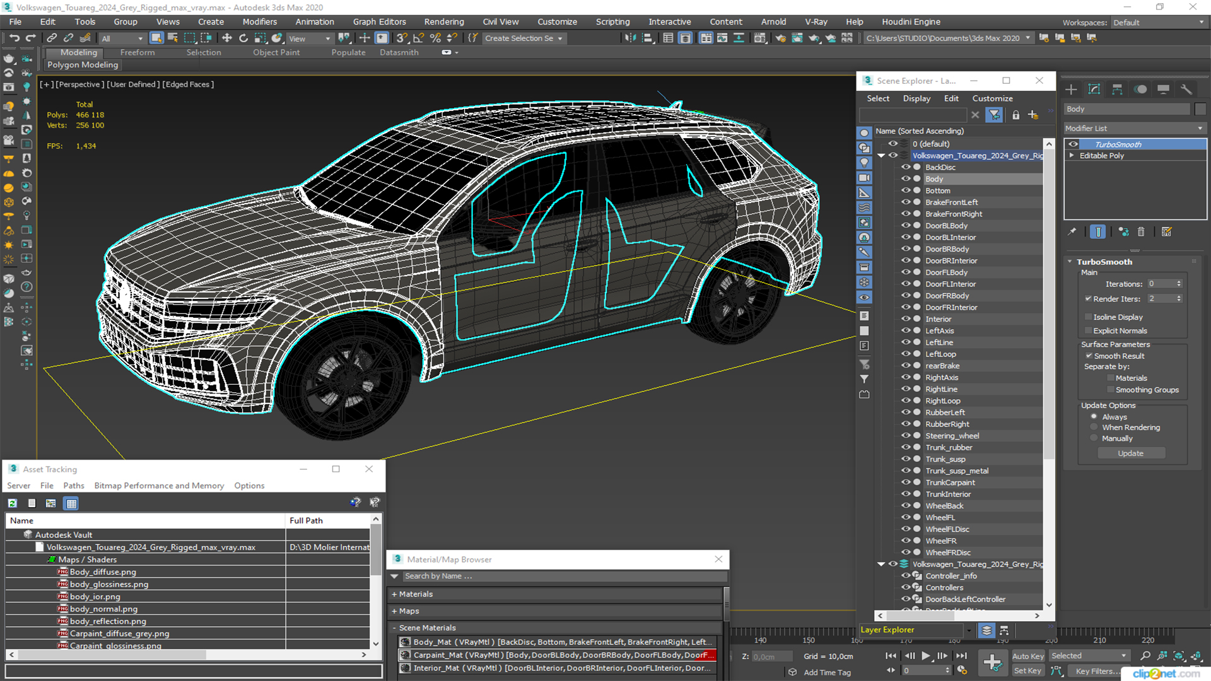Open the View reference coordinate dropdown

(310, 38)
